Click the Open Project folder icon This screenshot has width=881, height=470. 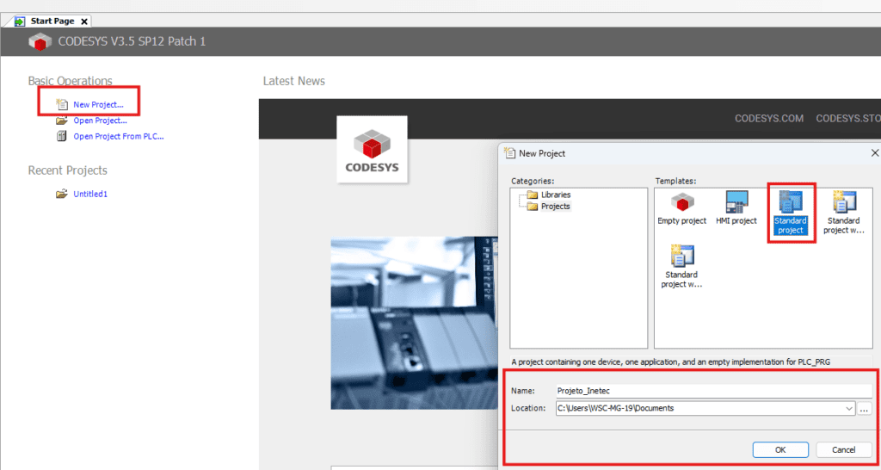point(61,121)
